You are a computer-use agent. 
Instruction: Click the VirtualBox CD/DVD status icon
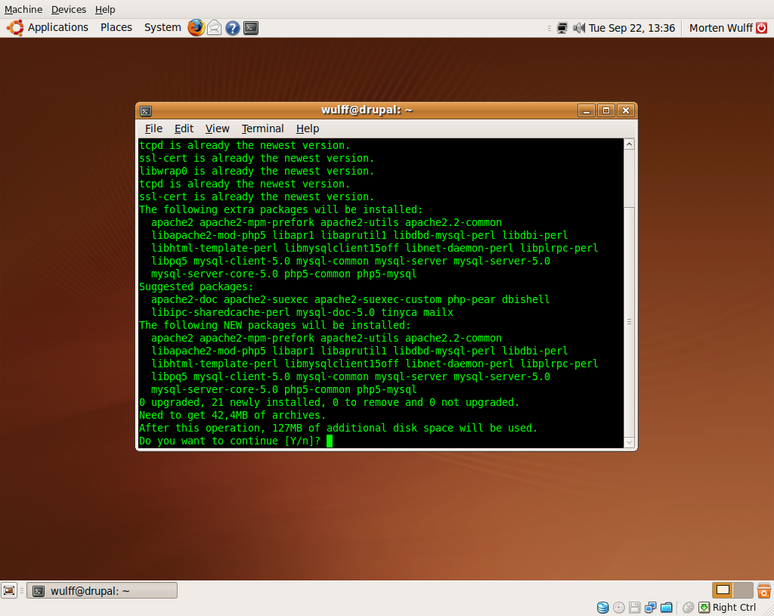point(618,607)
